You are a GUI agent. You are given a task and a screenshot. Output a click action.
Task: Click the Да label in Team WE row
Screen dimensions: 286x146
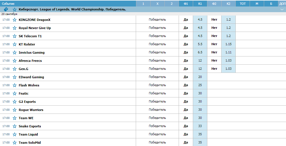(186, 118)
